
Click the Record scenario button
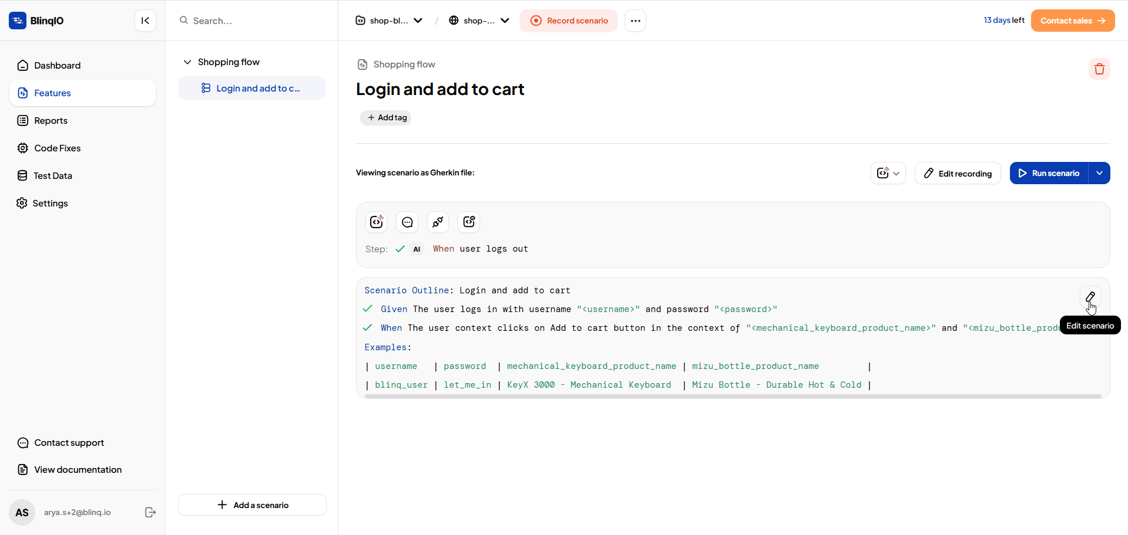[x=569, y=21]
